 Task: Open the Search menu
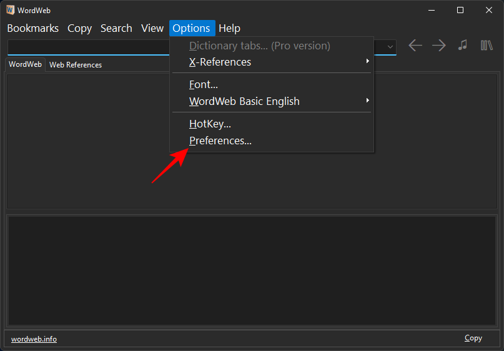point(116,28)
